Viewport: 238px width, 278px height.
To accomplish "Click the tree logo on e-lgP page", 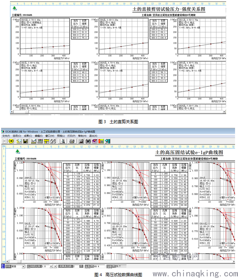I will (x=18, y=152).
